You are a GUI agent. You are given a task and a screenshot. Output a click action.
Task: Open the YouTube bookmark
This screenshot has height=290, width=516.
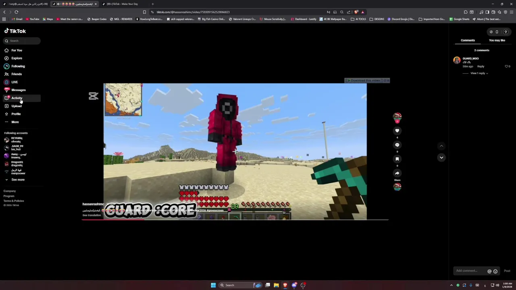(33, 19)
